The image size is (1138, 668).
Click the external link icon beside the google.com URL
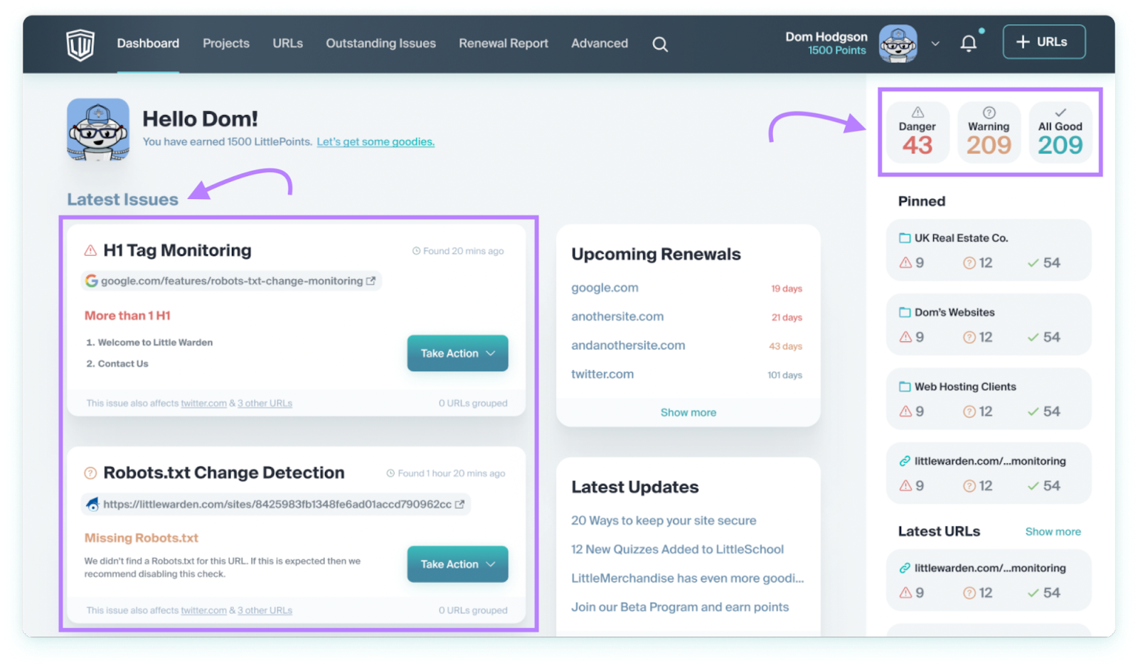371,281
